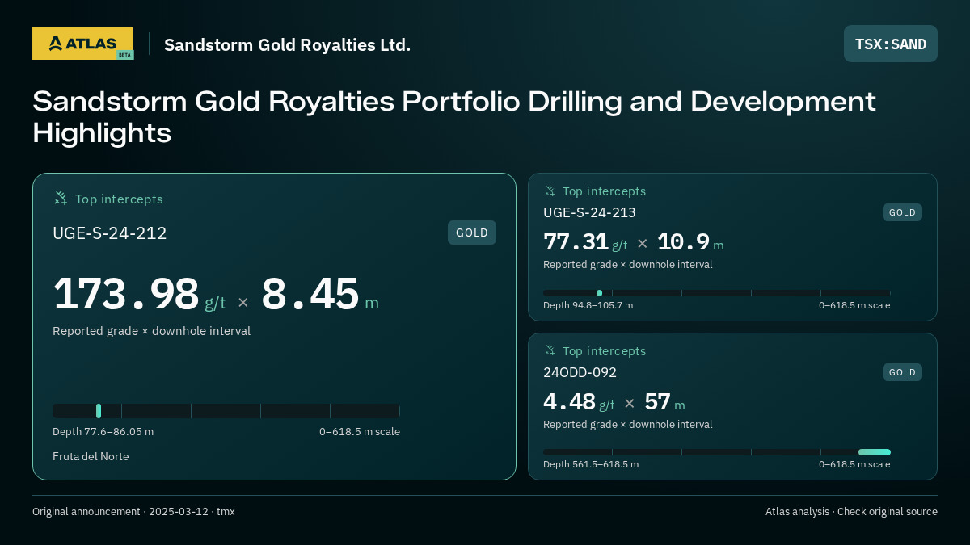This screenshot has width=970, height=545.
Task: Click the drill icon in the UGE-S-24-212 card
Action: [x=61, y=198]
